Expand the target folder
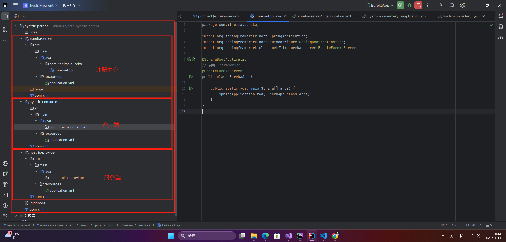This screenshot has height=242, width=506. [x=26, y=89]
